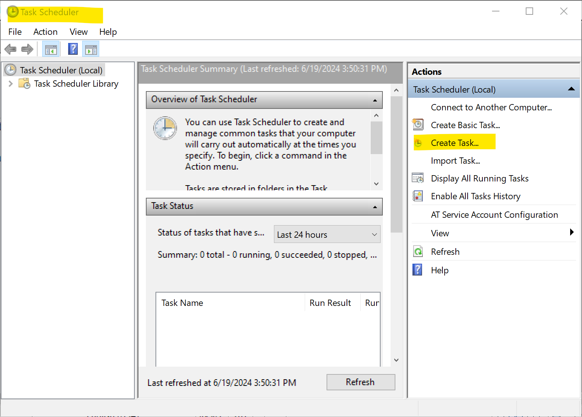Click the Status of tasks that have s... label
582x417 pixels.
pos(211,233)
